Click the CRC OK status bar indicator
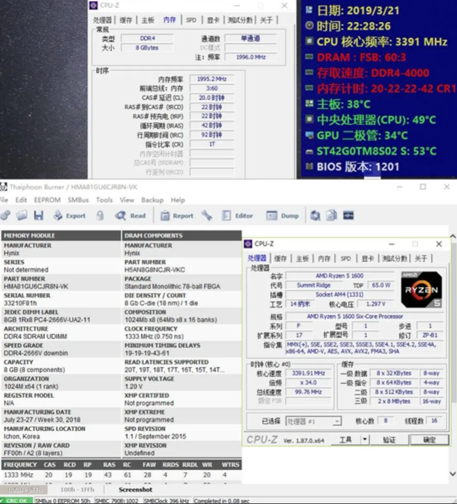 pyautogui.click(x=17, y=501)
